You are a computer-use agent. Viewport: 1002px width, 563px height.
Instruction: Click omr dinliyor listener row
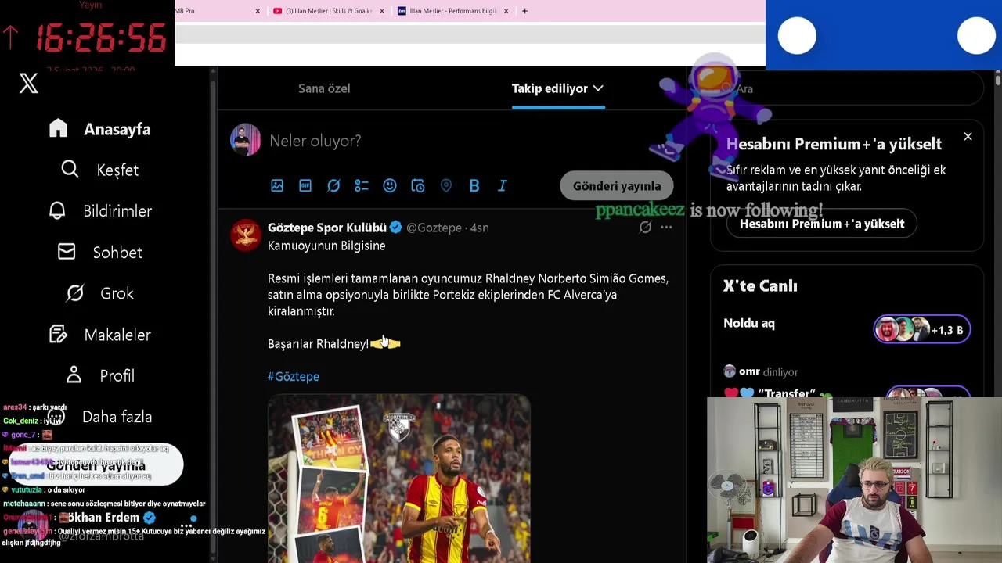761,371
